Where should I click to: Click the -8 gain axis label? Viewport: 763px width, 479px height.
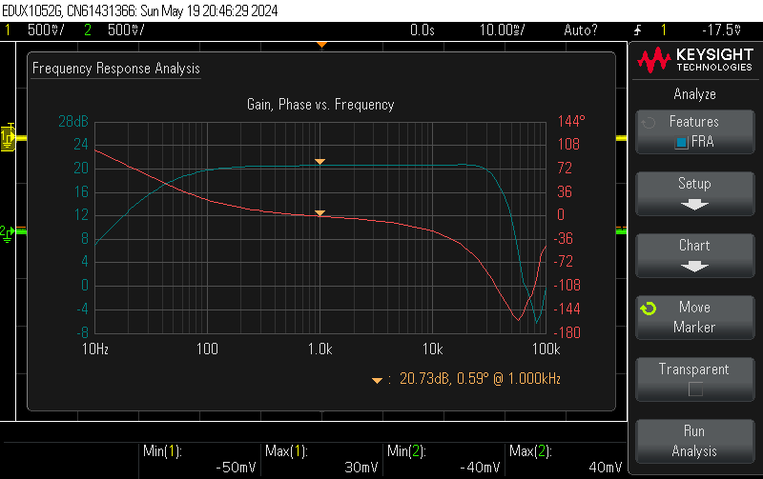click(83, 332)
